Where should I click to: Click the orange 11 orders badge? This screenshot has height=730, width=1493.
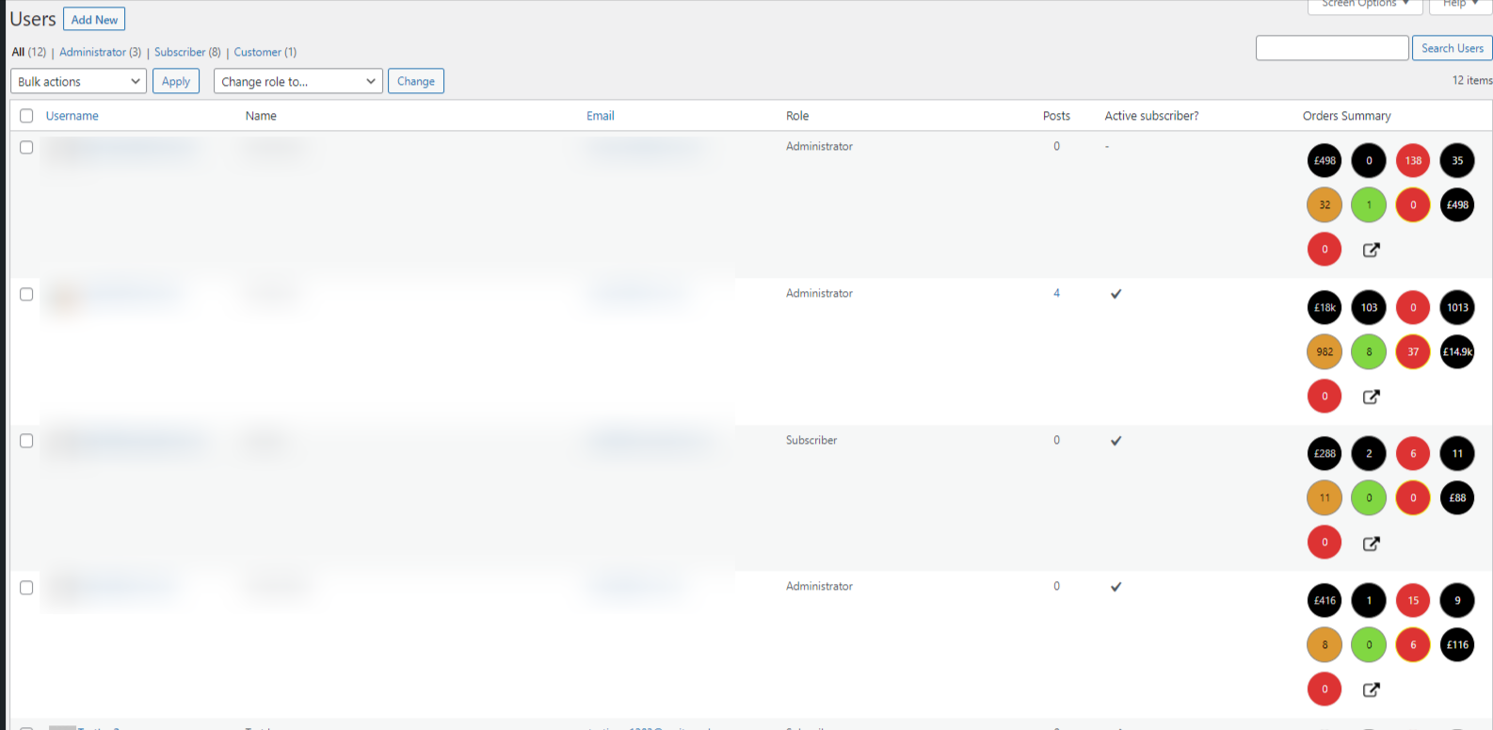pos(1324,497)
